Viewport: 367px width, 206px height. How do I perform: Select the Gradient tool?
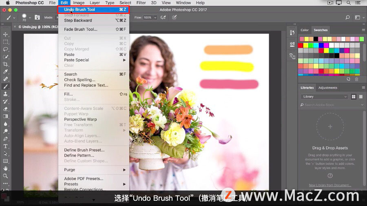click(x=5, y=116)
